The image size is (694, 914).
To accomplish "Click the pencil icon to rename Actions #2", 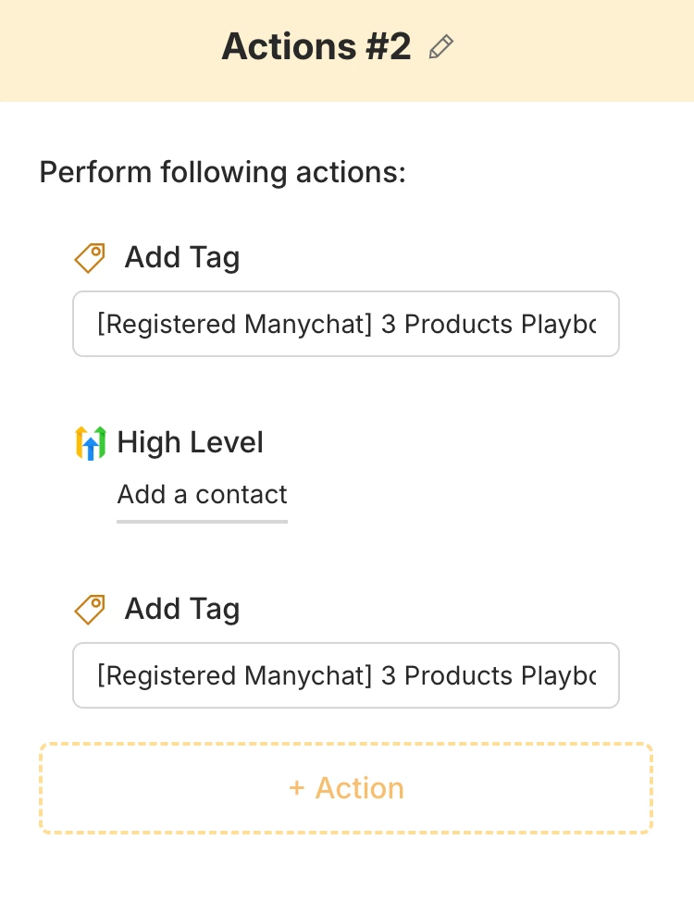I will 442,47.
